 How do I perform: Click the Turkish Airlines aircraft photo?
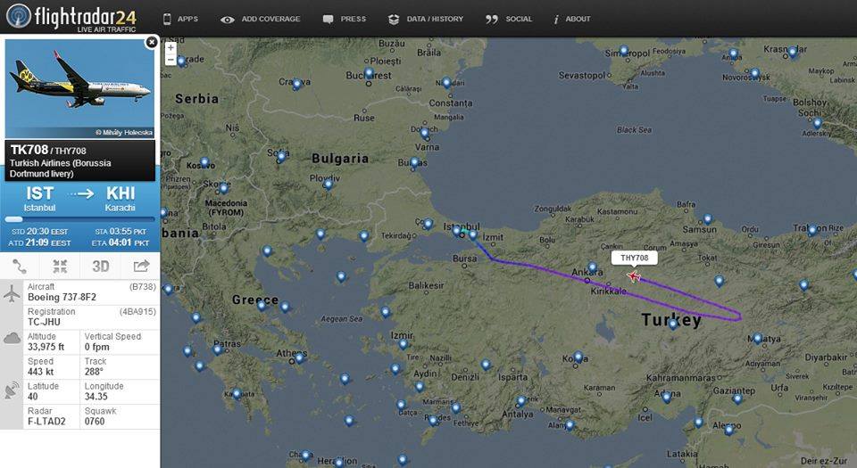tap(80, 87)
